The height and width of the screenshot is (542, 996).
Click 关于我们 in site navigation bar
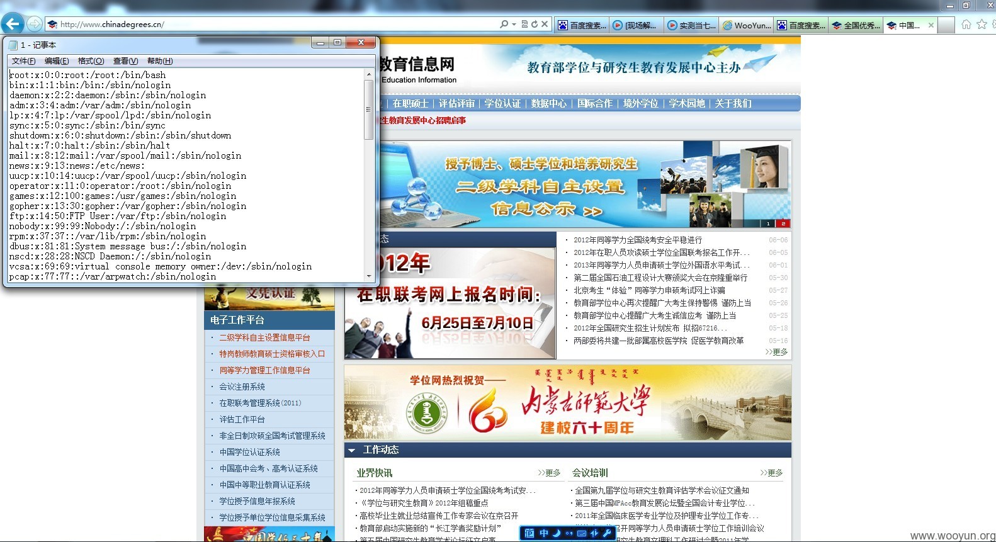tap(733, 103)
